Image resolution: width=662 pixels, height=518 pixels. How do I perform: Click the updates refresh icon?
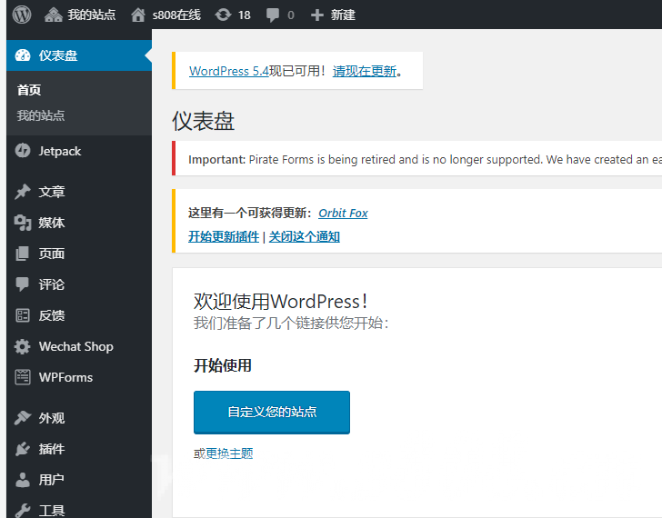223,15
